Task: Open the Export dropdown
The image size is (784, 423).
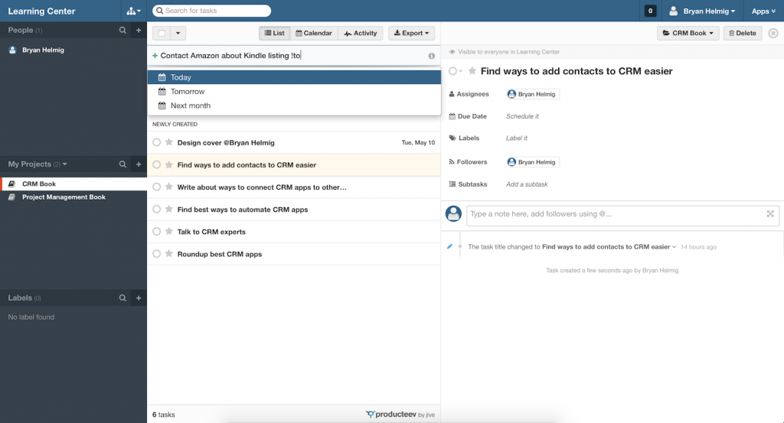Action: pos(411,34)
